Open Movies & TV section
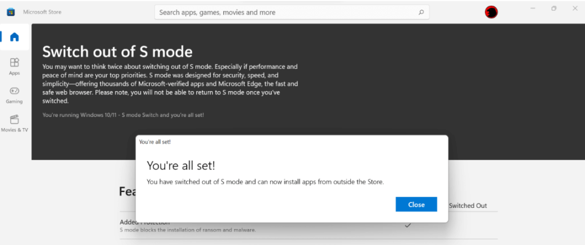The image size is (585, 245). click(14, 124)
